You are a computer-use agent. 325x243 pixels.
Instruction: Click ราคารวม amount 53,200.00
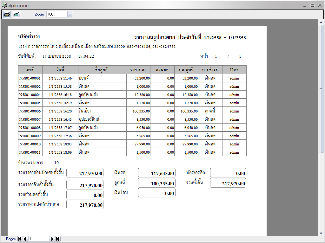142,78
